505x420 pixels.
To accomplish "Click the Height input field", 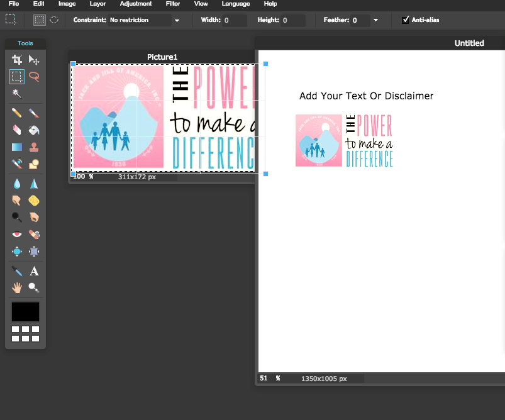I will [293, 20].
